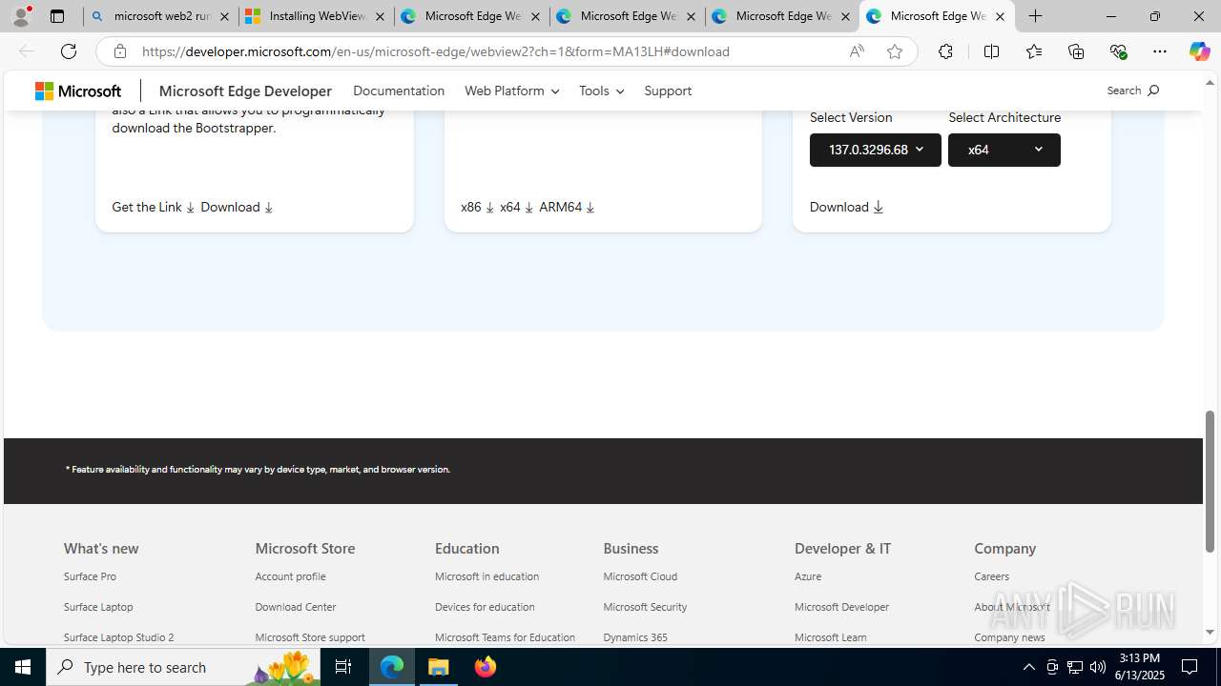Viewport: 1221px width, 686px height.
Task: Add this page to favorites star
Action: coord(895,51)
